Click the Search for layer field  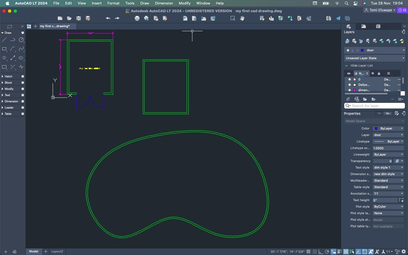pos(375,106)
